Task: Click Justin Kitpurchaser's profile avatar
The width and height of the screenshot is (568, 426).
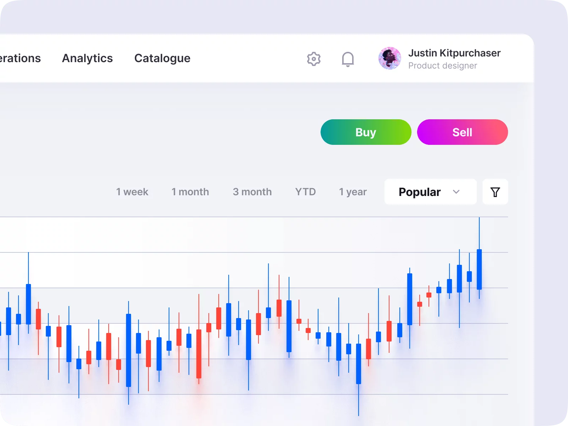Action: [389, 59]
